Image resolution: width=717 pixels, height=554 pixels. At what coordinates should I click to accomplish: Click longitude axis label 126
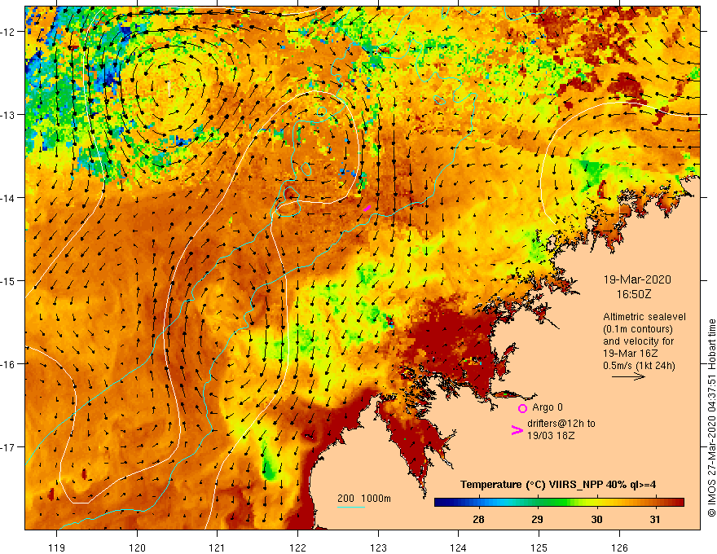pos(619,547)
